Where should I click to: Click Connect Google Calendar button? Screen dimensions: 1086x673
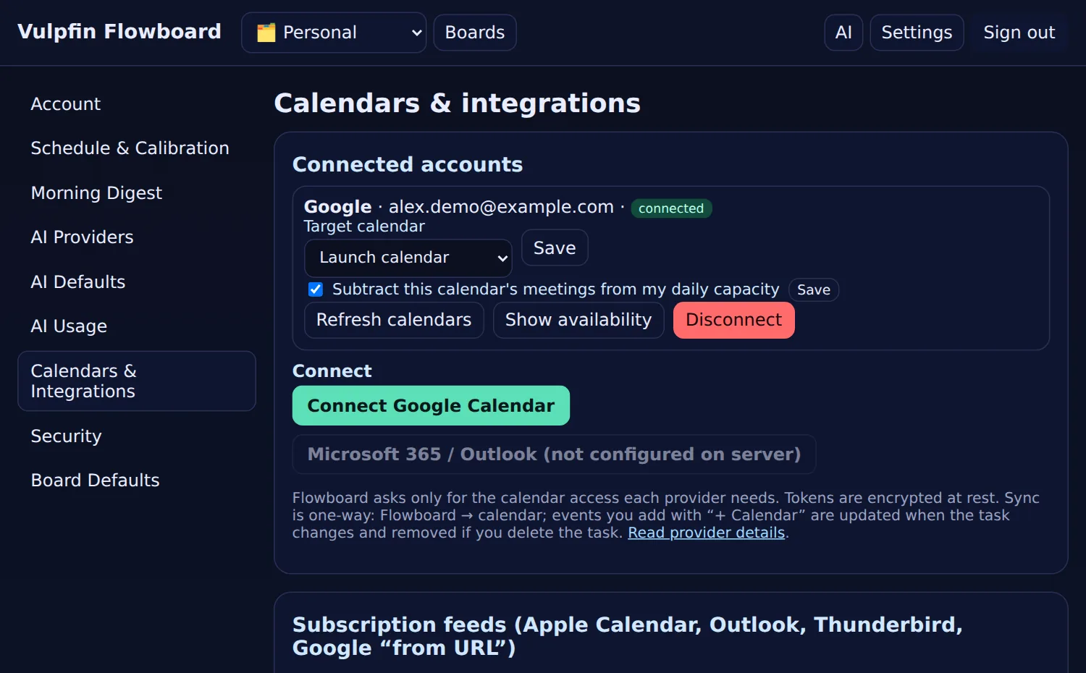[x=431, y=406]
